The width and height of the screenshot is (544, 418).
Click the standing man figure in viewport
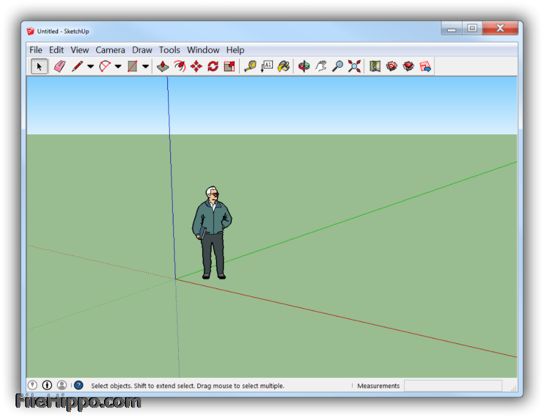pos(212,233)
